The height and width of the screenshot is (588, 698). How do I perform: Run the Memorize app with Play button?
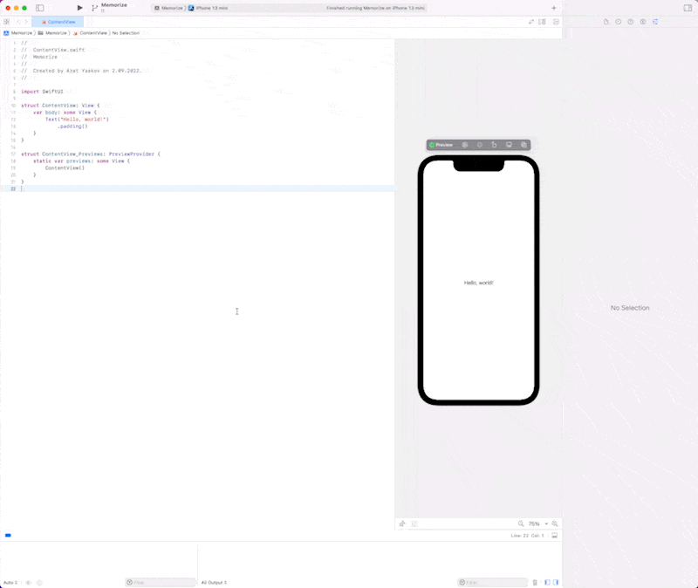point(79,8)
